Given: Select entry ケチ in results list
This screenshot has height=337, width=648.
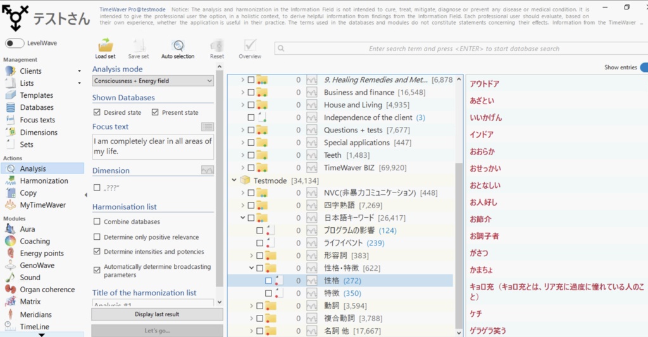Looking at the screenshot, I should pos(476,314).
